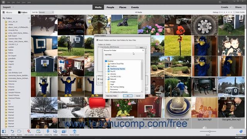Launch the Slideshow icon
Screen dimensions: 247x139
[x=64, y=131]
